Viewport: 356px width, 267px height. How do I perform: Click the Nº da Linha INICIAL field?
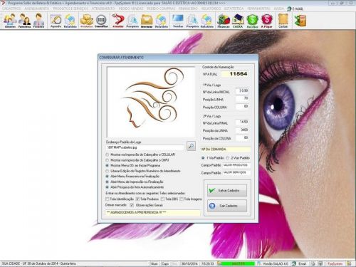pyautogui.click(x=242, y=91)
